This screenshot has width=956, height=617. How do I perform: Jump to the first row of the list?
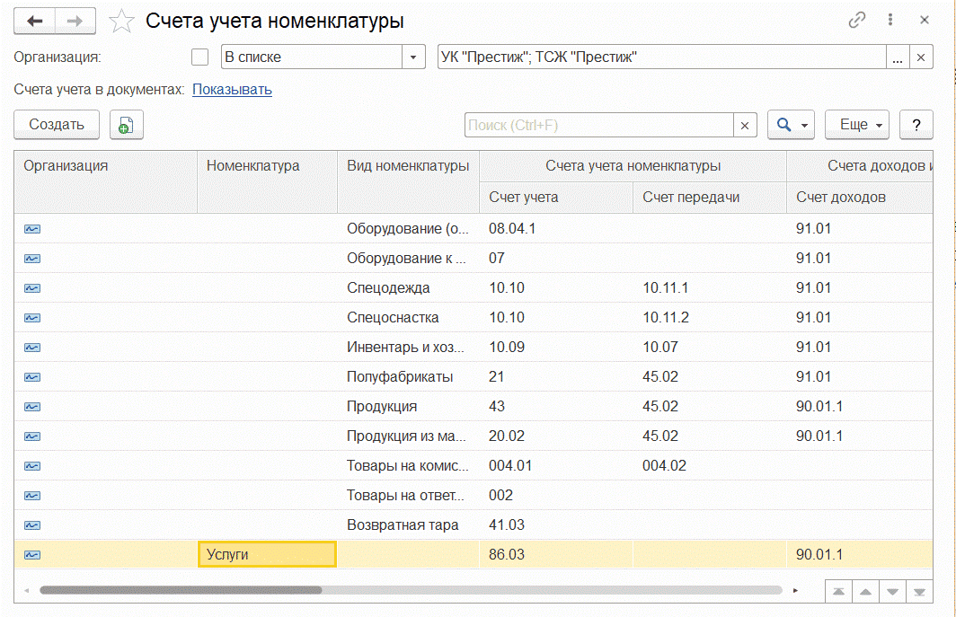tap(837, 591)
